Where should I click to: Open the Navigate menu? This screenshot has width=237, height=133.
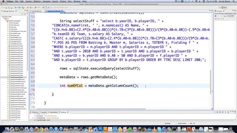tap(47, 1)
